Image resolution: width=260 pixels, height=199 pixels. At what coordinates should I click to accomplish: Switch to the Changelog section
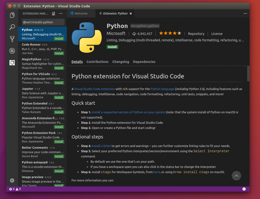point(121,62)
